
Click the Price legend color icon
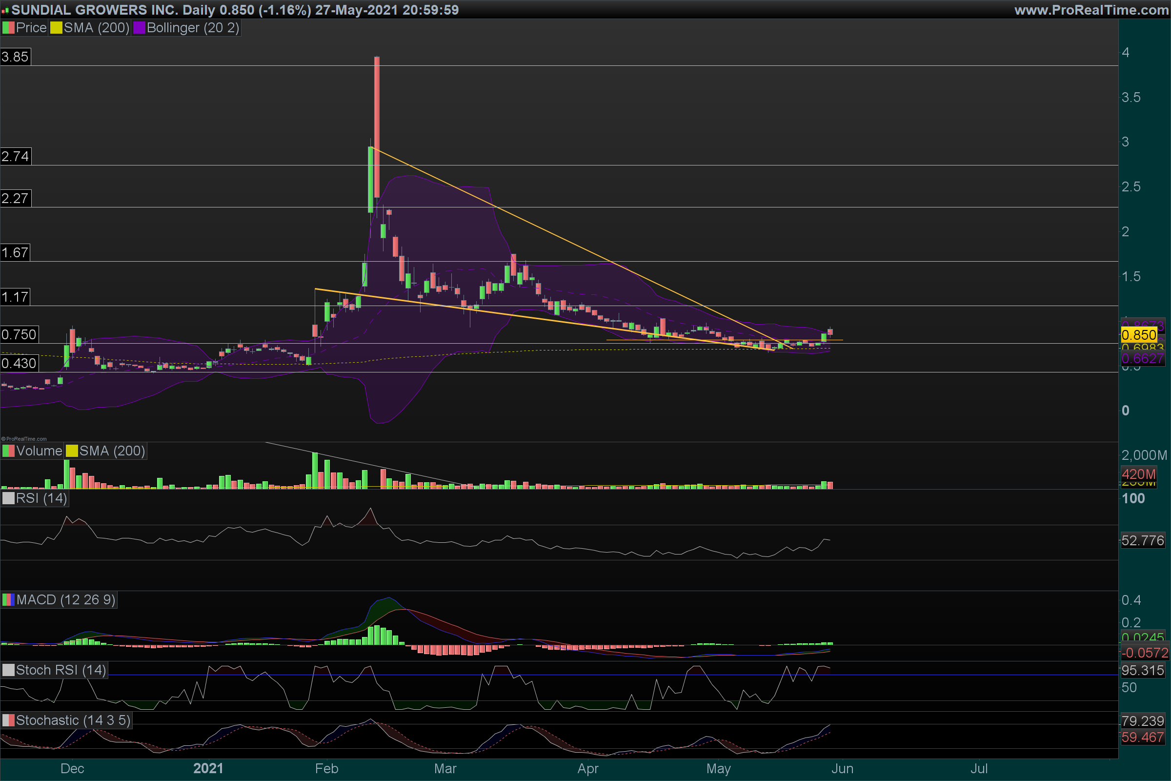tap(8, 28)
